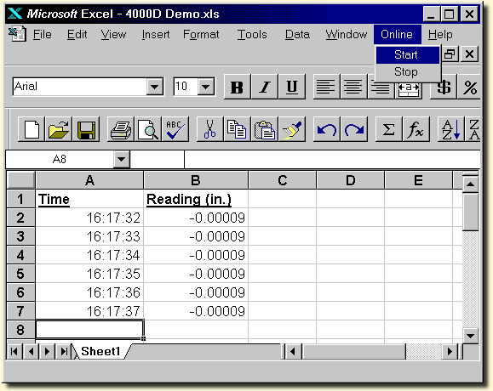Go to previous sheet tab arrow
Screen dimensions: 493x391
click(31, 351)
